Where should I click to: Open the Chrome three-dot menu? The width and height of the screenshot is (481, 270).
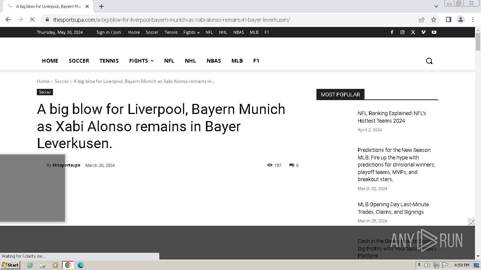click(x=473, y=19)
